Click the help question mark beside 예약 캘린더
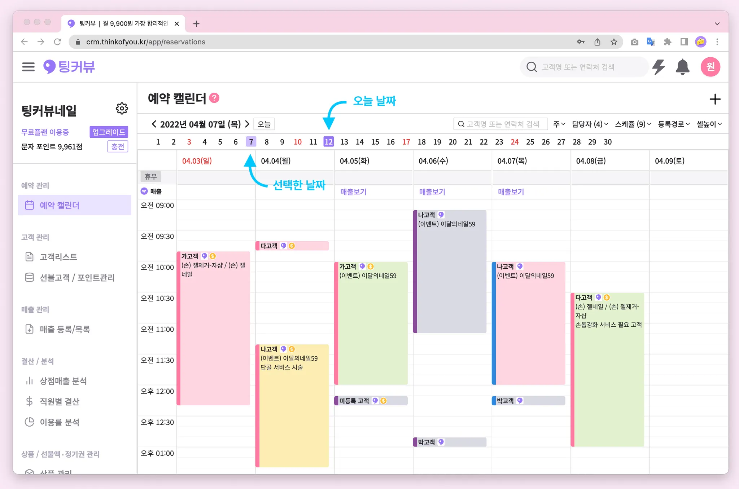 pos(214,98)
